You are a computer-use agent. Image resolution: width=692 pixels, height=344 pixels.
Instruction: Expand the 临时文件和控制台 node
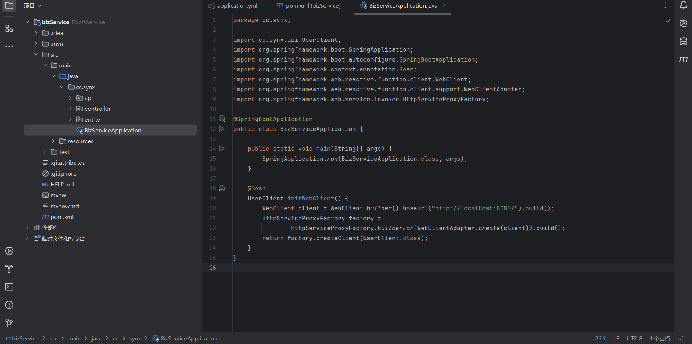[x=27, y=238]
